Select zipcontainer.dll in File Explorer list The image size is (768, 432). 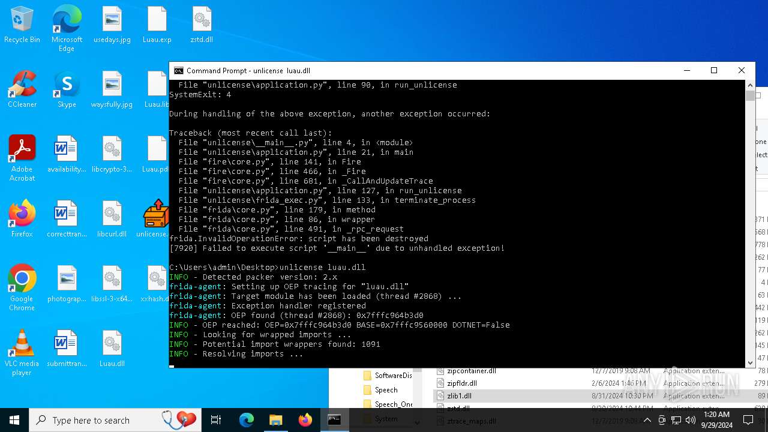coord(472,371)
